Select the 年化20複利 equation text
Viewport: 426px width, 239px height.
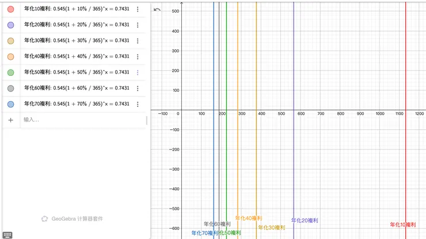(77, 25)
